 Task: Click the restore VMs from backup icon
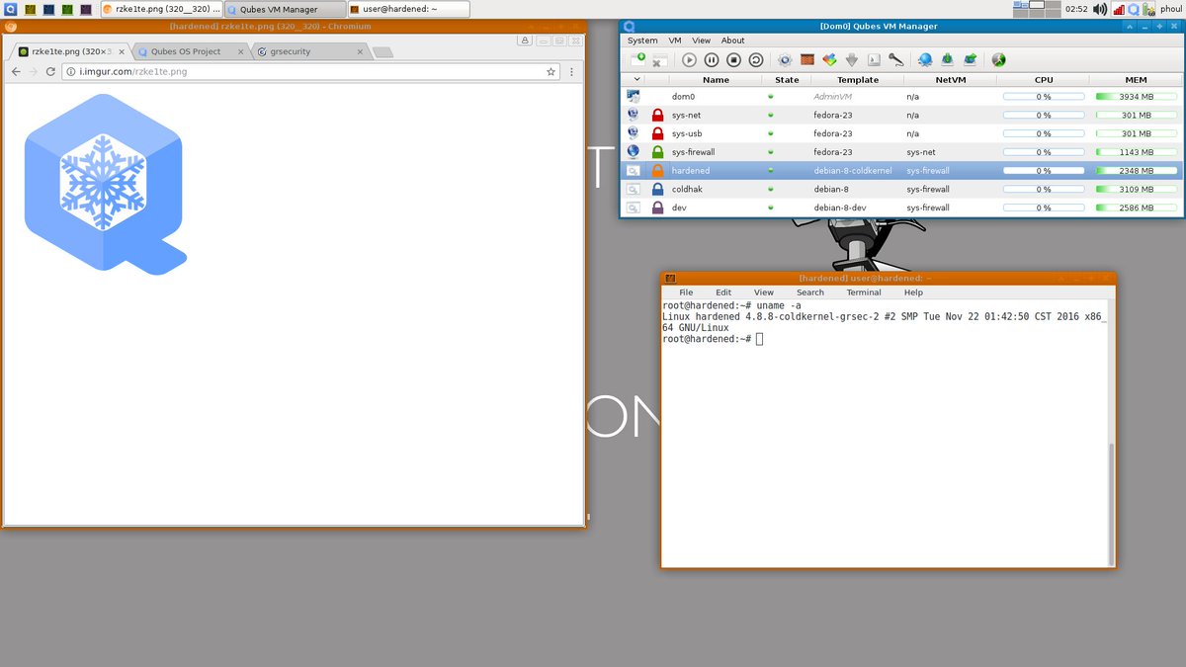point(970,60)
